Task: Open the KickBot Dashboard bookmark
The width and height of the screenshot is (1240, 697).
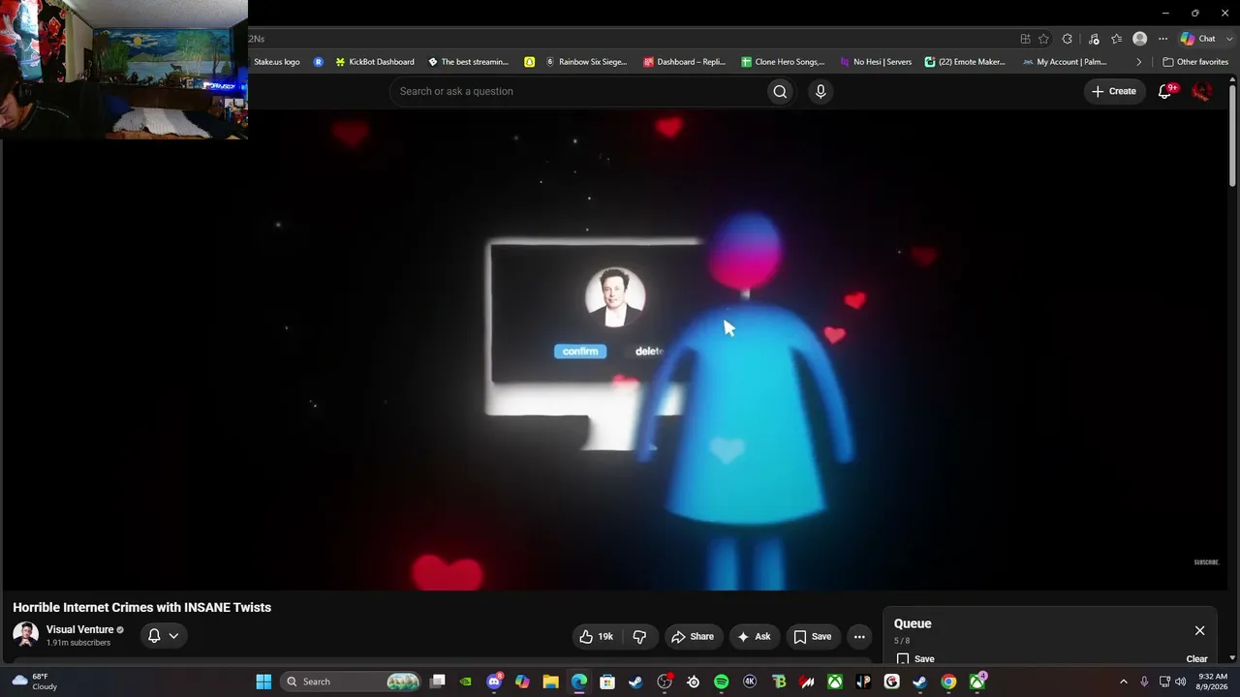Action: point(374,62)
